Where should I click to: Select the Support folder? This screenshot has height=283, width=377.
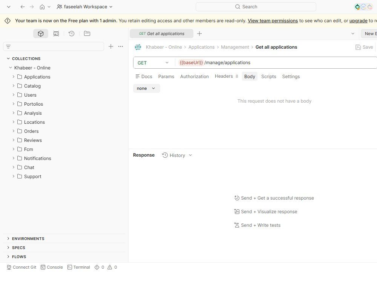coord(33,176)
